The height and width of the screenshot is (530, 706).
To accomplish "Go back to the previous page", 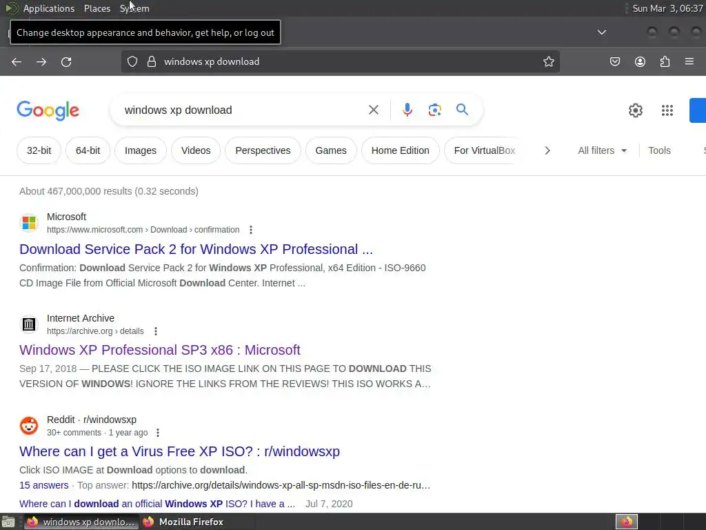I will [17, 61].
